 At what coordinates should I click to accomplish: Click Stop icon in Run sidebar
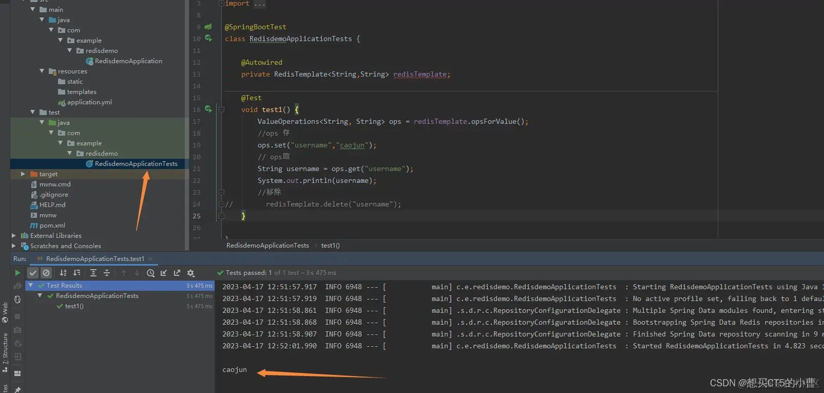click(x=17, y=316)
